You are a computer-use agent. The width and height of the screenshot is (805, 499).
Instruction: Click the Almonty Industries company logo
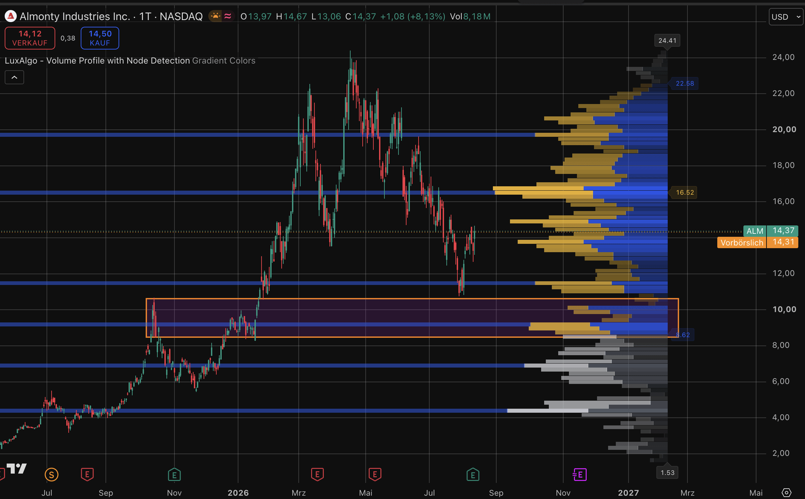[11, 16]
